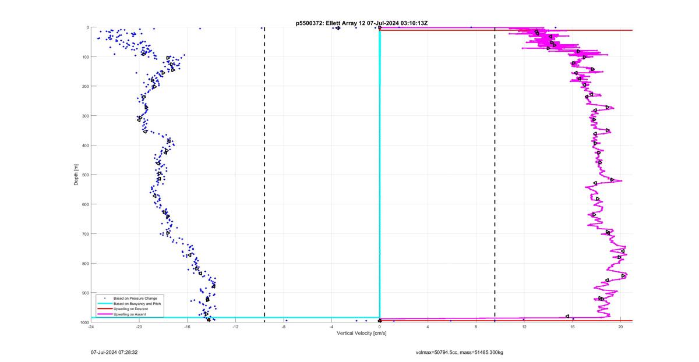Viewport: 699px width, 362px height.
Task: Click the '700' depth tick label
Action: [x=85, y=234]
